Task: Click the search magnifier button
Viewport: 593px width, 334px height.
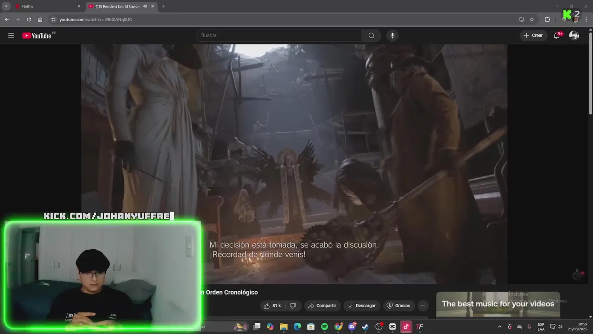Action: [x=372, y=35]
